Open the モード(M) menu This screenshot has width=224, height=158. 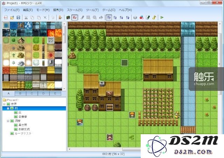click(x=43, y=10)
